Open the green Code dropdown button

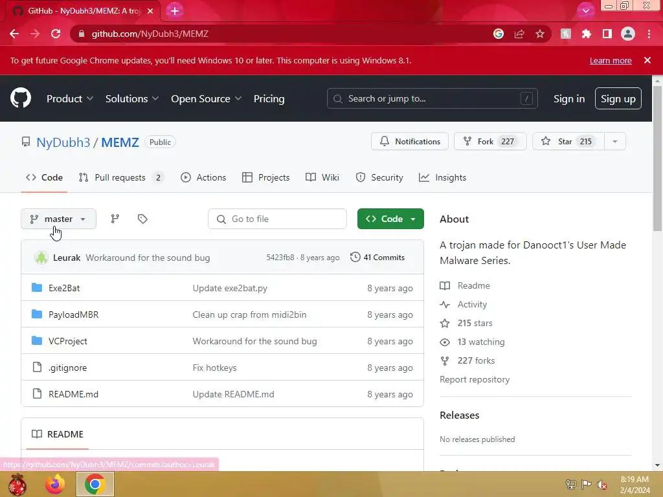tap(390, 219)
